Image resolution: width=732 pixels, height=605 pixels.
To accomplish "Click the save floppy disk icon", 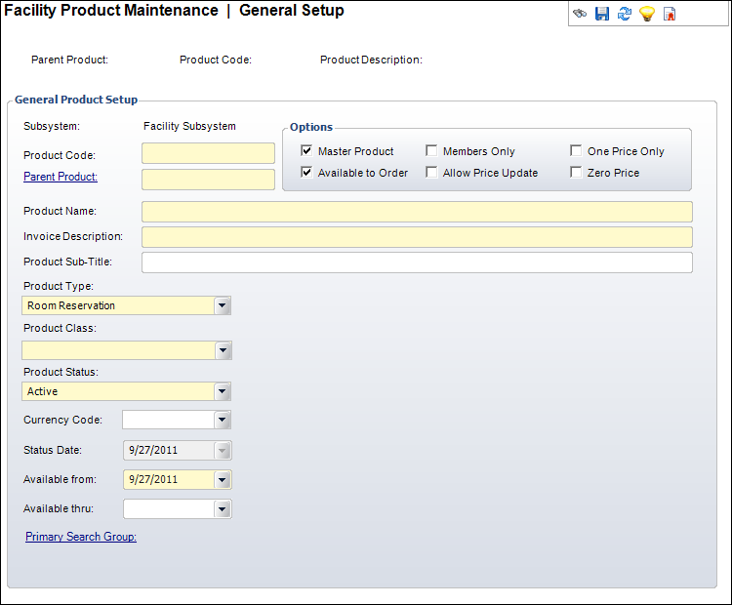I will coord(602,15).
